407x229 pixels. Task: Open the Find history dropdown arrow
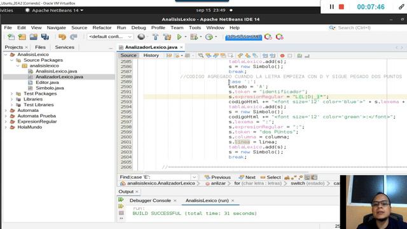[x=194, y=177]
